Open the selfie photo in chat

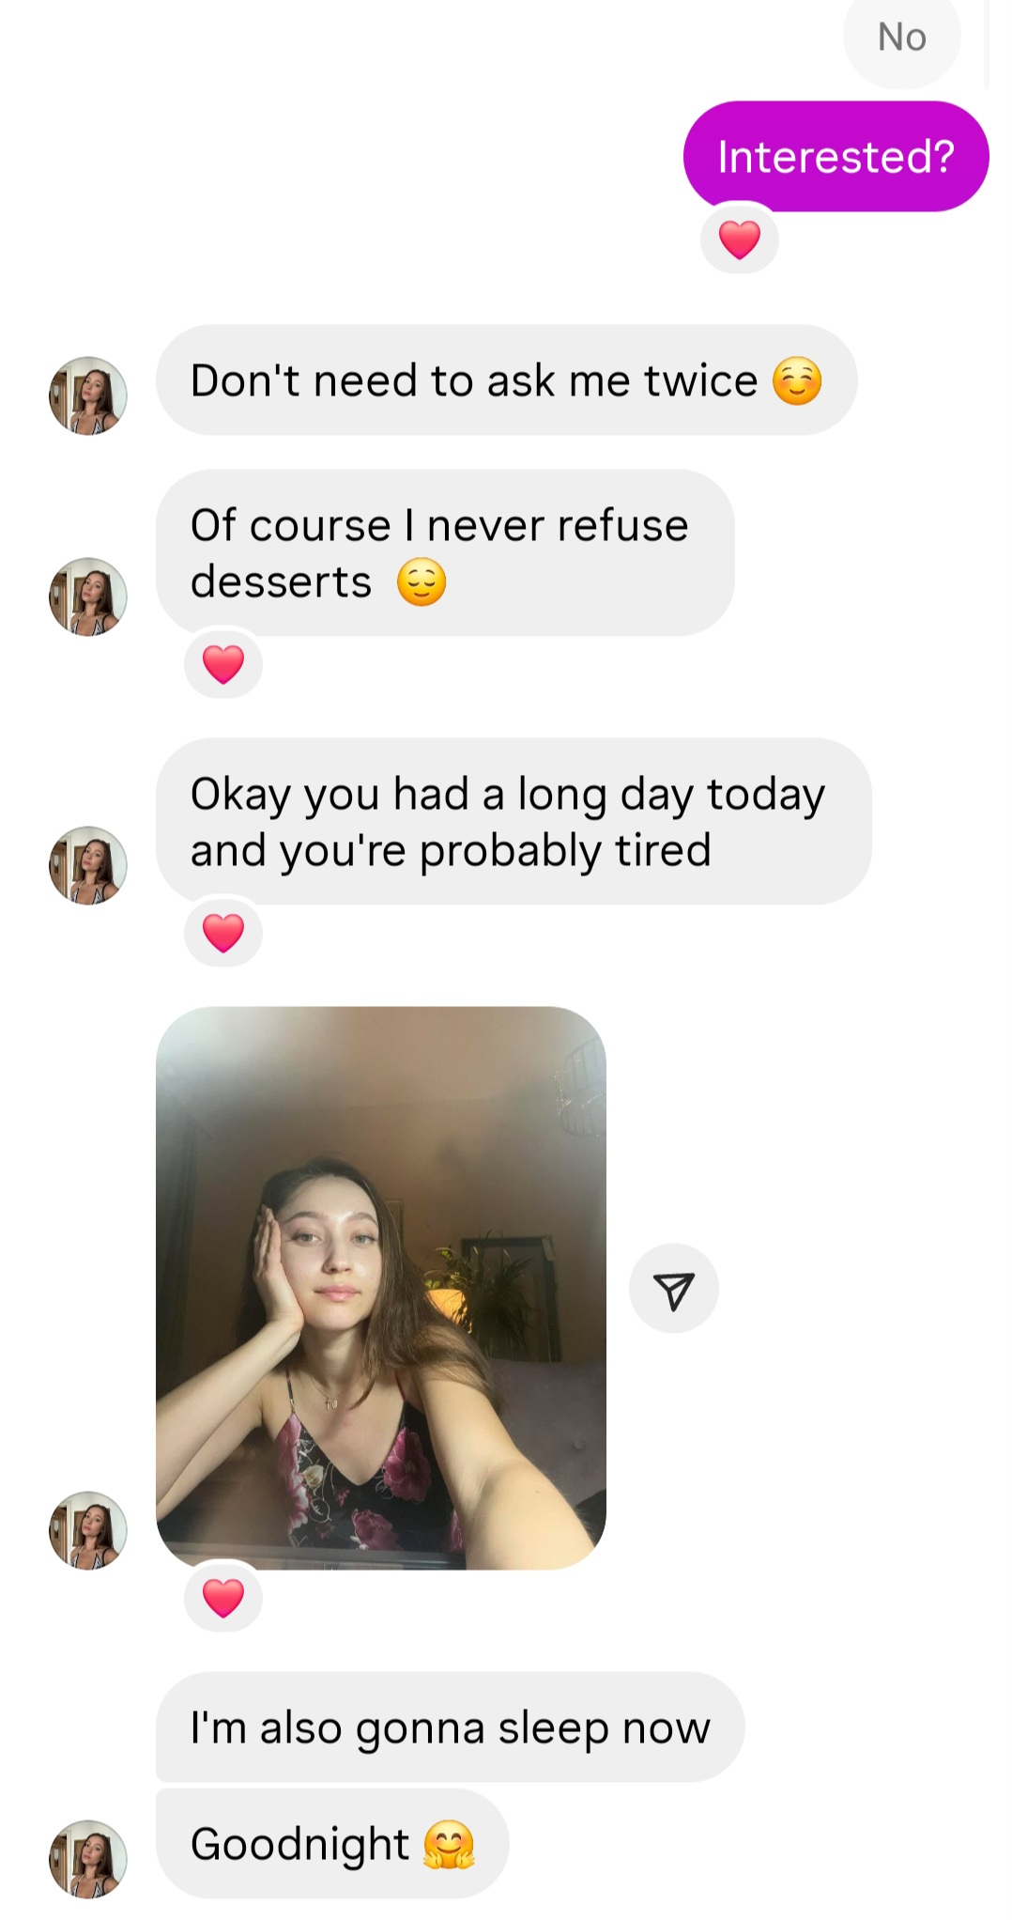click(x=381, y=1288)
